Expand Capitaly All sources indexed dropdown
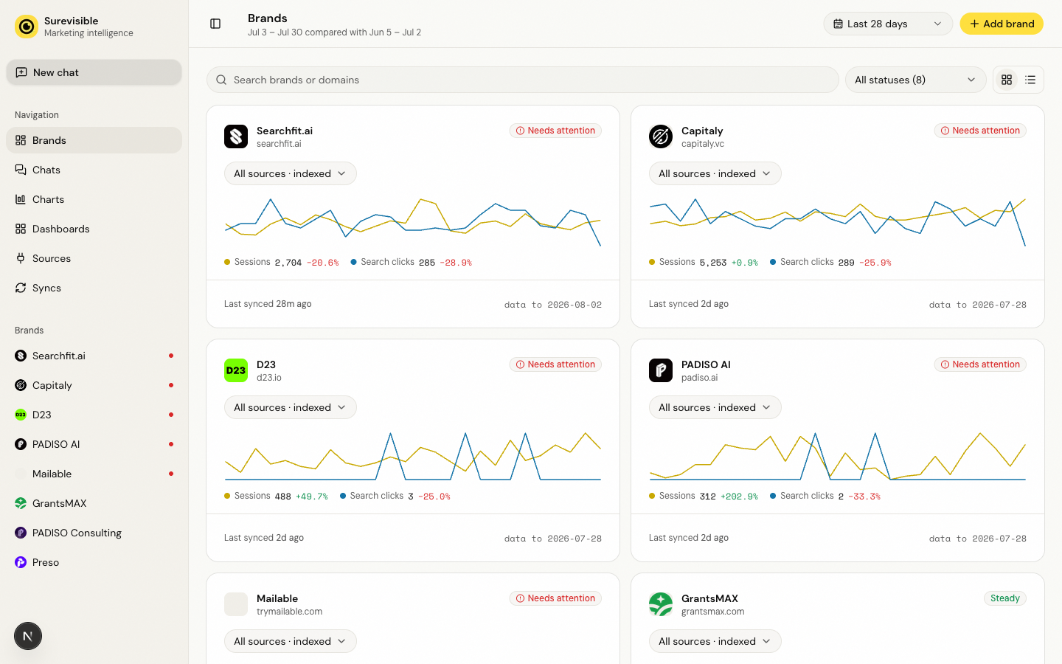 (x=715, y=173)
